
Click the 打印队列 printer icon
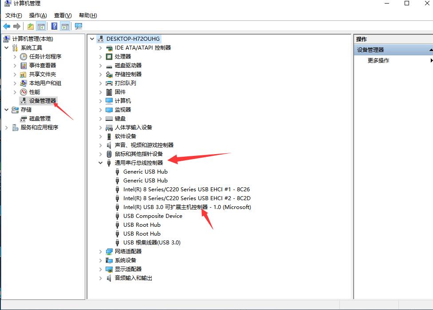click(109, 83)
